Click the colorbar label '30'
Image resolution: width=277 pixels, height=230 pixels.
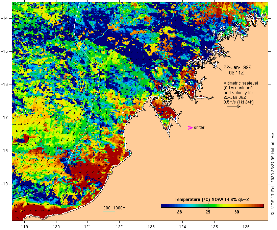[236, 212]
